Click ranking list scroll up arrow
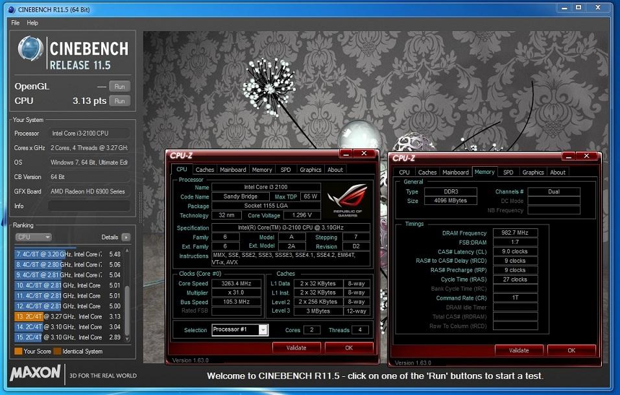The height and width of the screenshot is (395, 620). coord(127,250)
